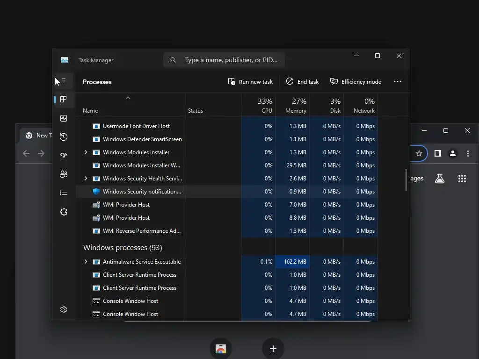Click Chrome Web Store shortcut on new tab

pyautogui.click(x=221, y=349)
